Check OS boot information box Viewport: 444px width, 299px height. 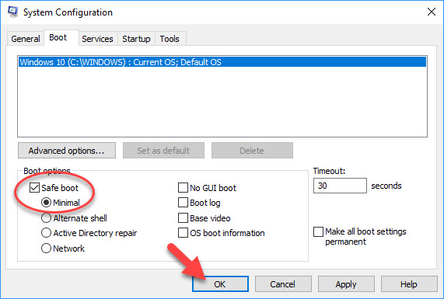click(x=183, y=233)
